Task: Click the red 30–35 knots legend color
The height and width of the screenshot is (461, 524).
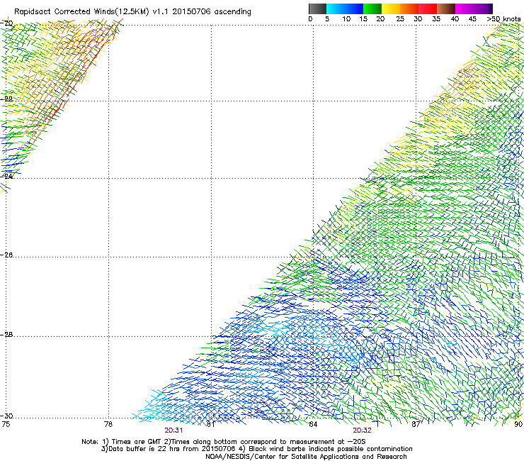Action: (428, 9)
